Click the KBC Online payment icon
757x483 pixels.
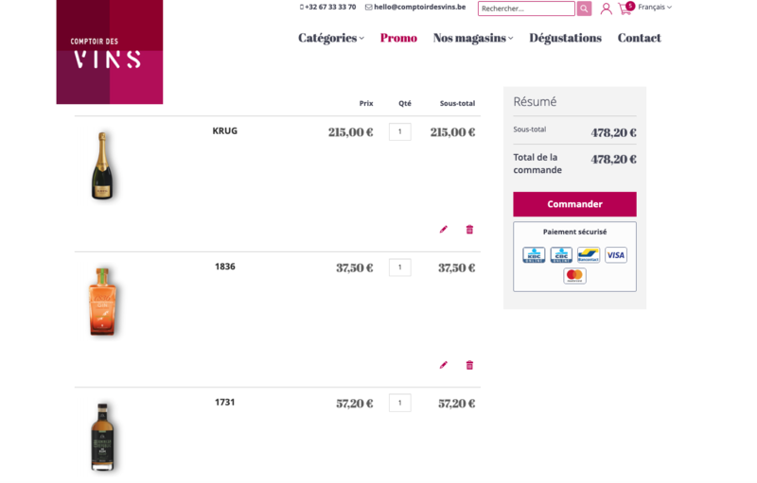534,255
